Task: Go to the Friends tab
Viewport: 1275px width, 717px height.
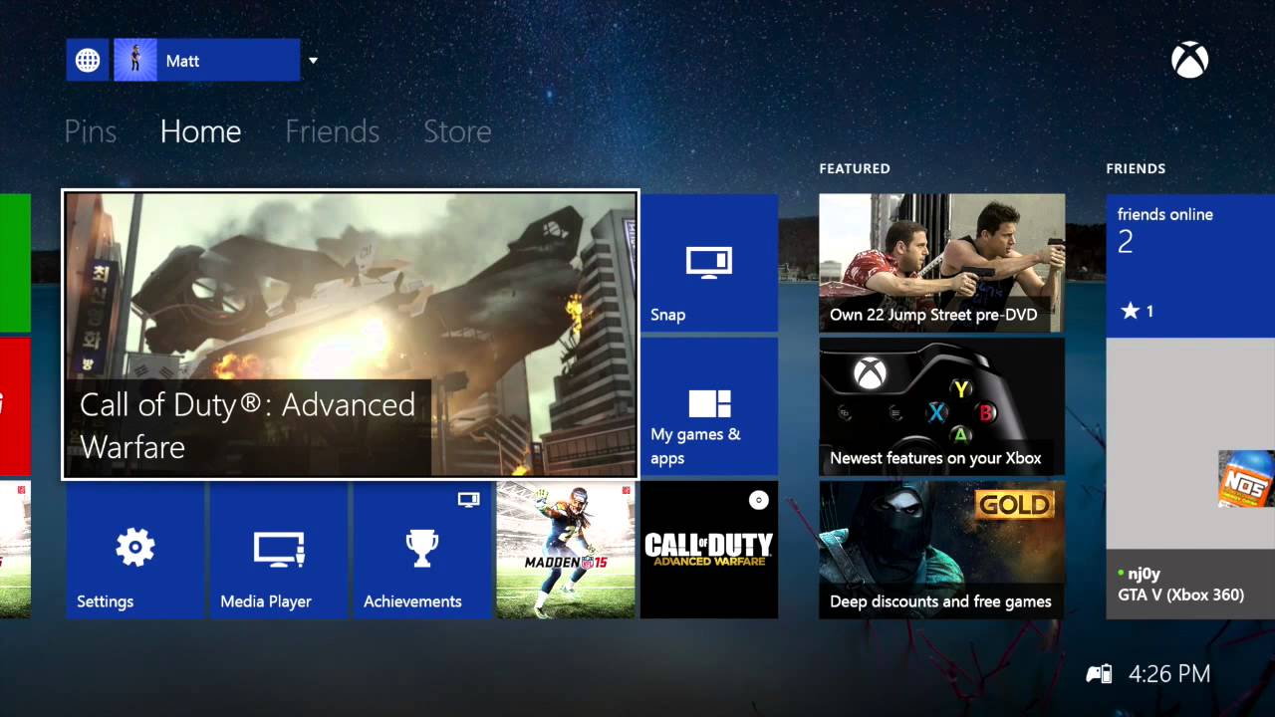Action: click(332, 131)
